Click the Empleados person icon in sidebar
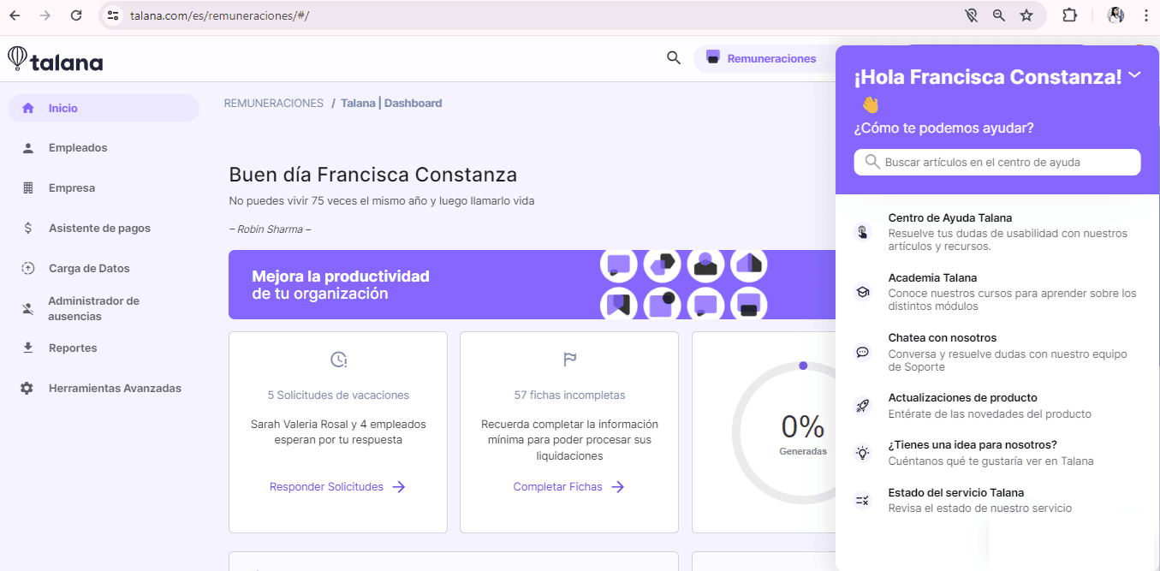This screenshot has width=1160, height=571. (x=28, y=148)
